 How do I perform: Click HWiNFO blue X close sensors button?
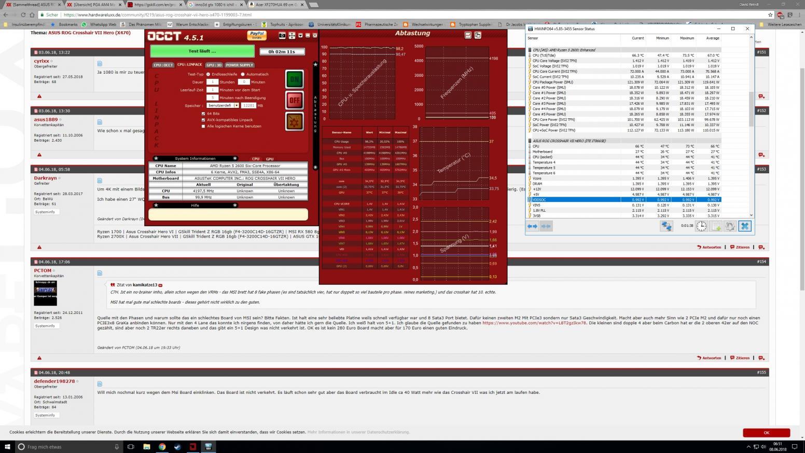pyautogui.click(x=745, y=226)
